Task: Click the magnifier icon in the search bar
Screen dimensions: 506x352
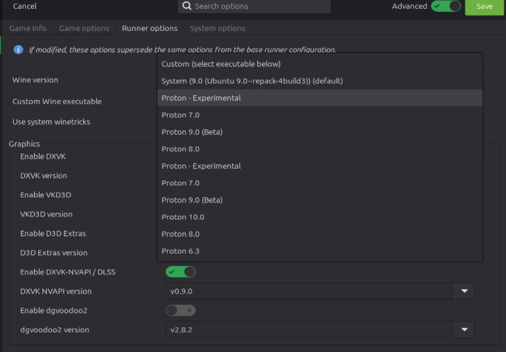Action: (187, 6)
